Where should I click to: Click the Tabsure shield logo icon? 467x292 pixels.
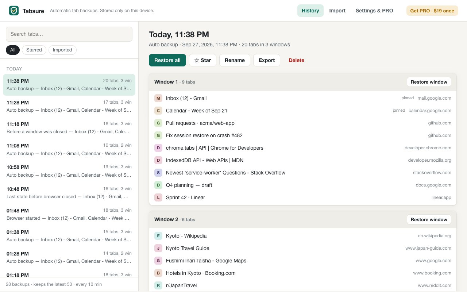(14, 11)
